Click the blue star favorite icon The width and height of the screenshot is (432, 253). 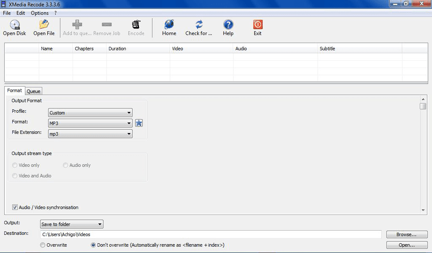click(139, 123)
